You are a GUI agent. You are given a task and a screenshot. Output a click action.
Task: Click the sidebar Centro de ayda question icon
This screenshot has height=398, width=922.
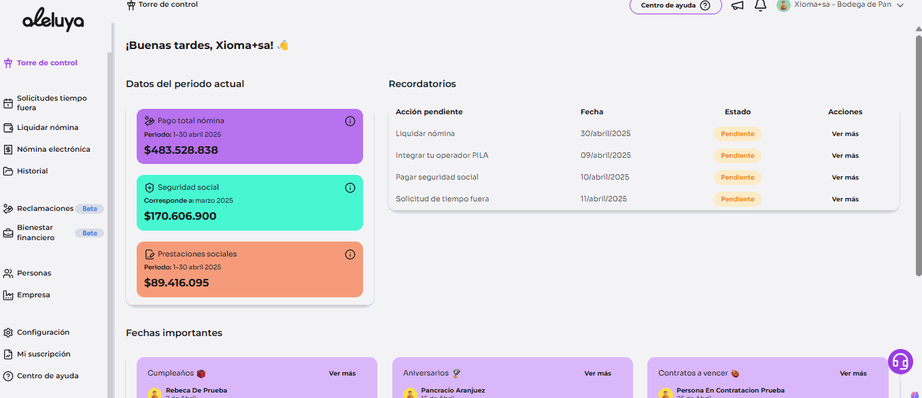(8, 376)
